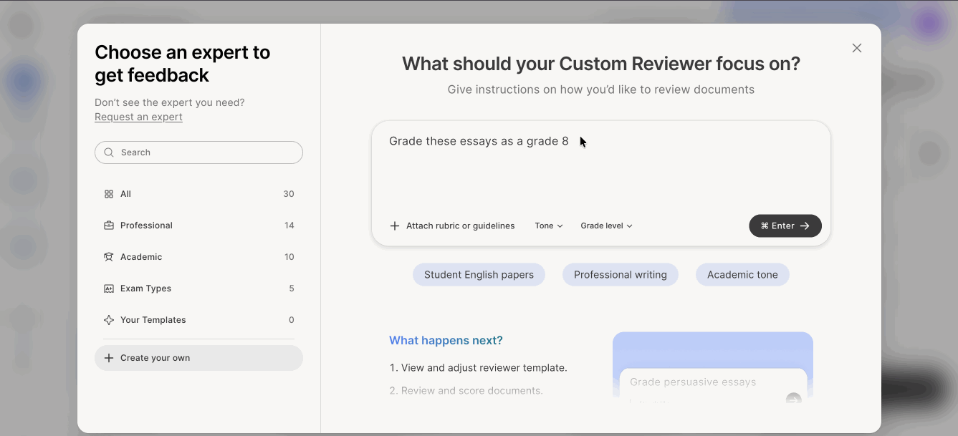Click the search magnifier icon
Screen dimensions: 958x436
coord(109,152)
